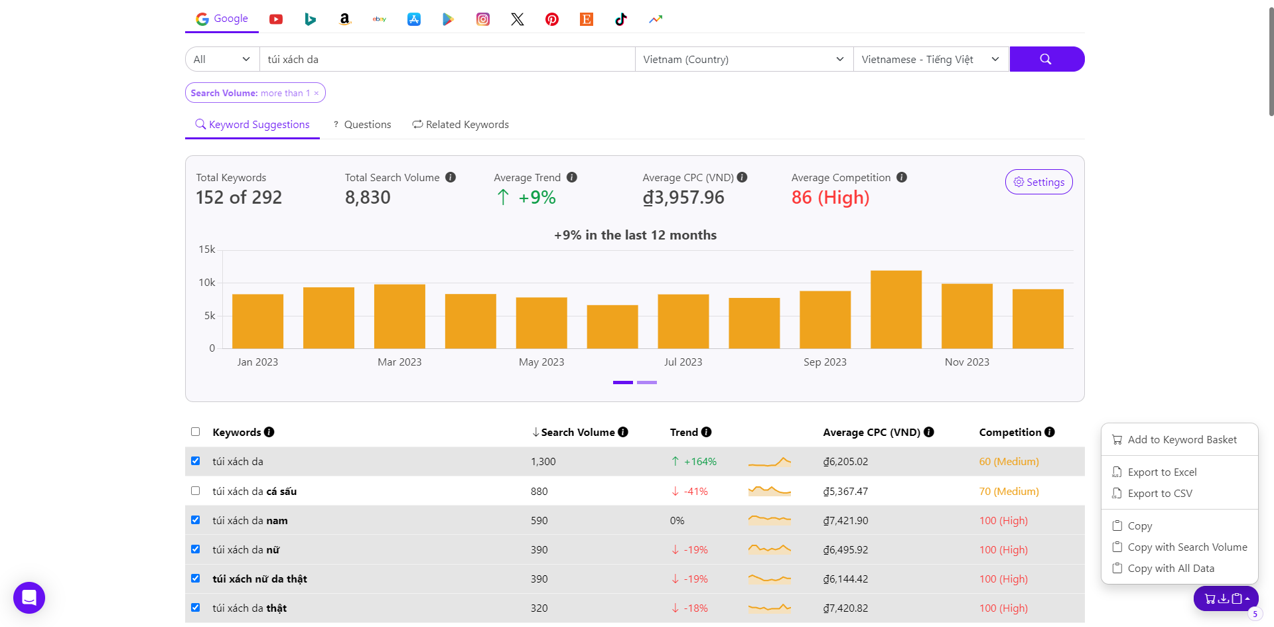Select the App Store icon
1274x627 pixels.
414,19
